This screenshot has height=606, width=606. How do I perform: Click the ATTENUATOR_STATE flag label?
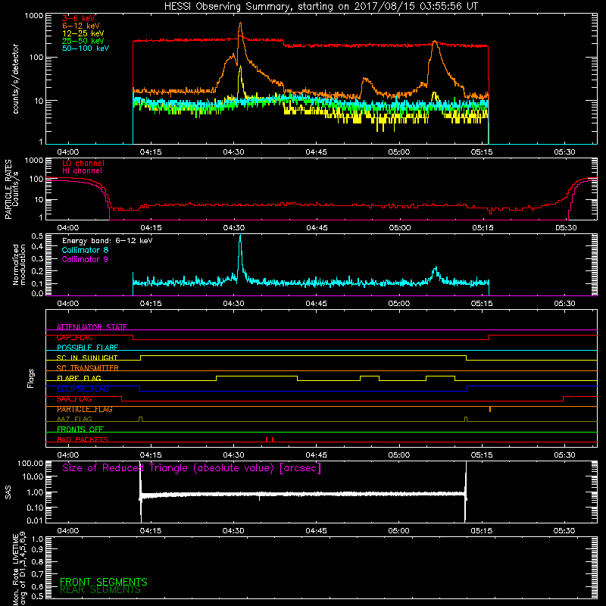(x=92, y=327)
